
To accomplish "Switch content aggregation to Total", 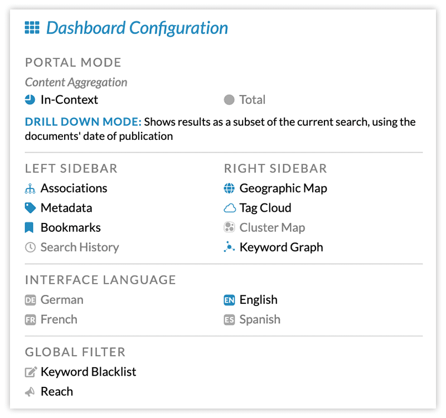I will tap(252, 100).
